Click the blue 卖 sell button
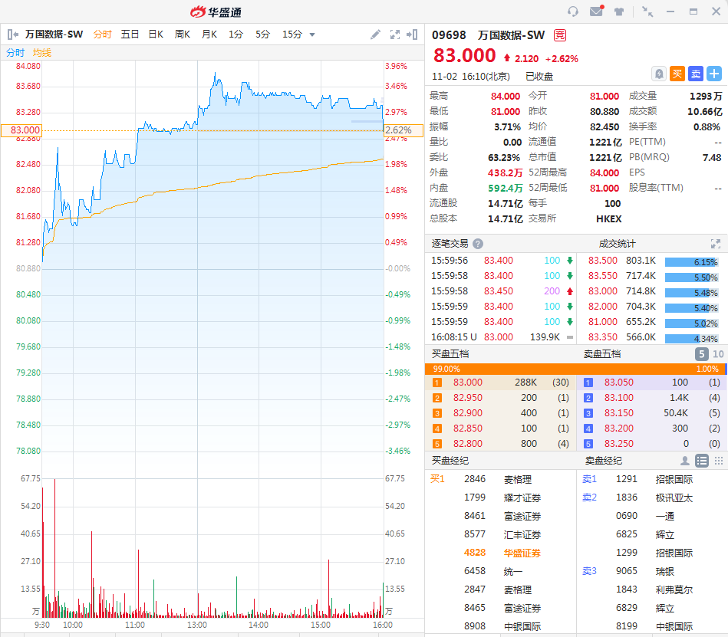Screen dimensions: 728x637 point(695,74)
